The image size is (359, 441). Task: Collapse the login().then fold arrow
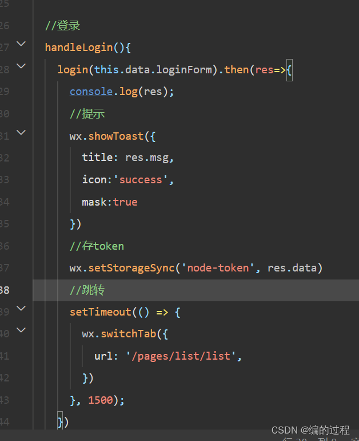(21, 66)
